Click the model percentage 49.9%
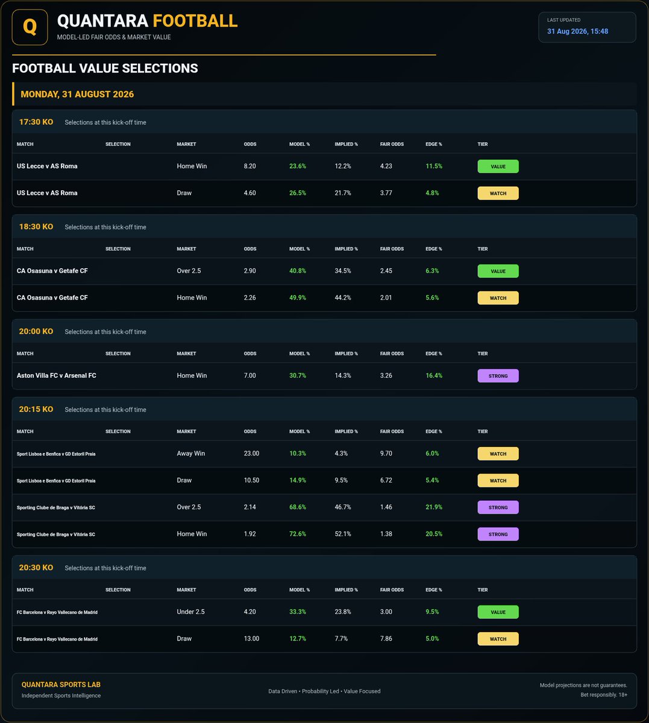This screenshot has height=723, width=649. coord(298,298)
